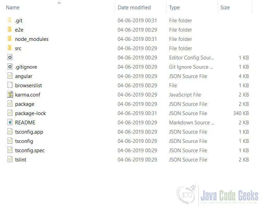Select the package JSON file icon
This screenshot has width=262, height=212.
(x=10, y=104)
